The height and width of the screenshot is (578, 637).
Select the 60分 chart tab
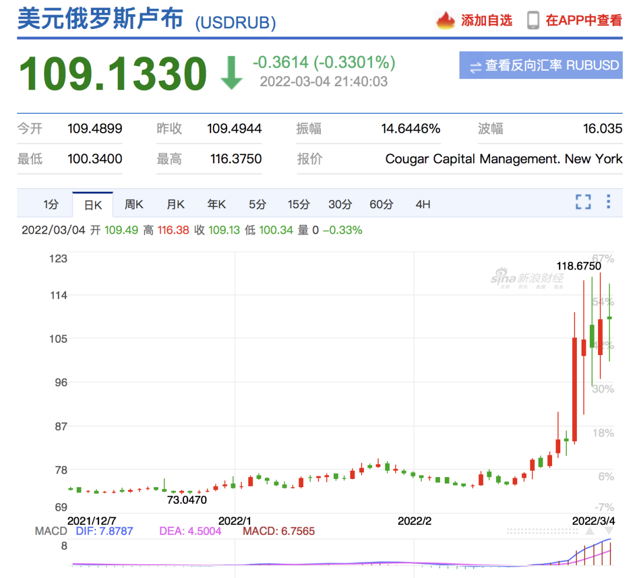point(381,204)
